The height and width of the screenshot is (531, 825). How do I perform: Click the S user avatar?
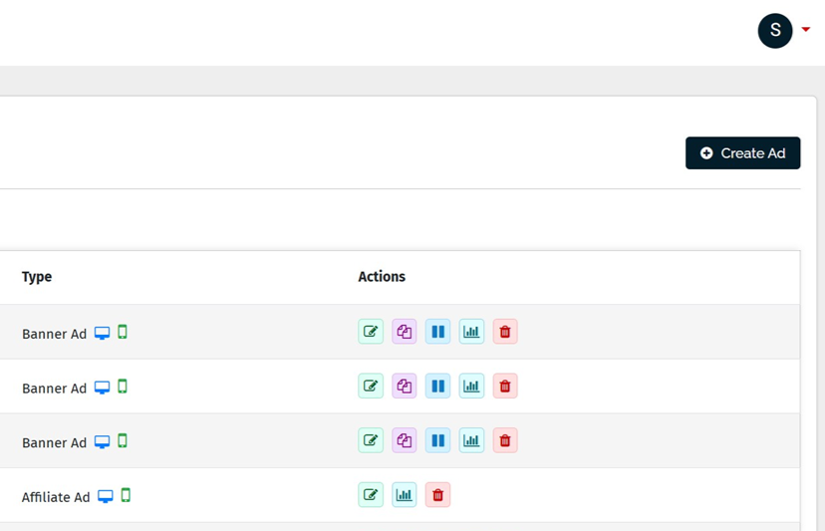pyautogui.click(x=775, y=31)
